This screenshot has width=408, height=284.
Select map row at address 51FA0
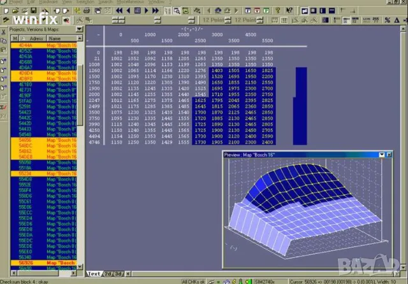pyautogui.click(x=44, y=101)
